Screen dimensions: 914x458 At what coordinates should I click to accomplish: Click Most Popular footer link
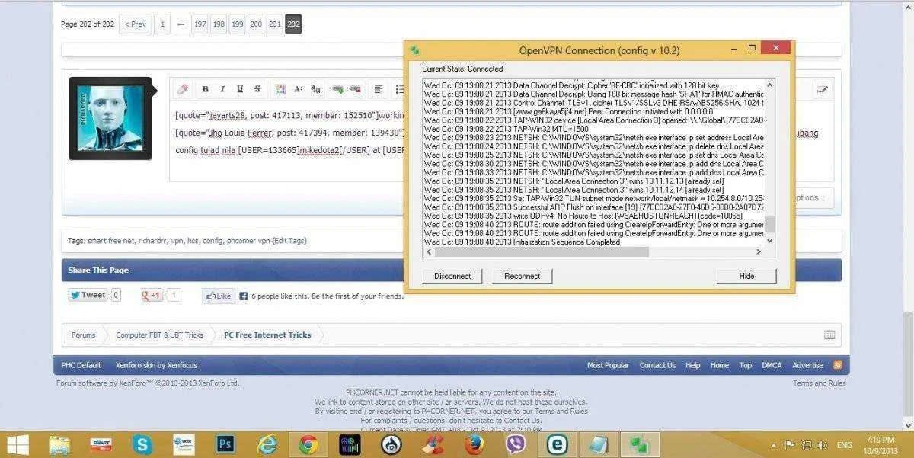coord(608,365)
